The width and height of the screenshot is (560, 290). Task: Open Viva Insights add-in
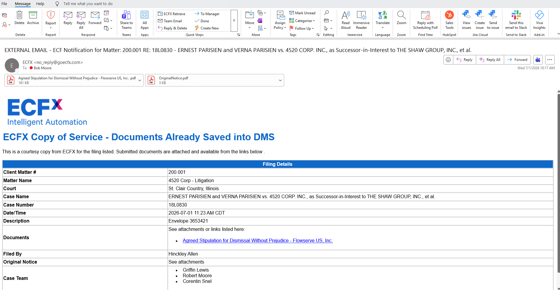pyautogui.click(x=539, y=20)
